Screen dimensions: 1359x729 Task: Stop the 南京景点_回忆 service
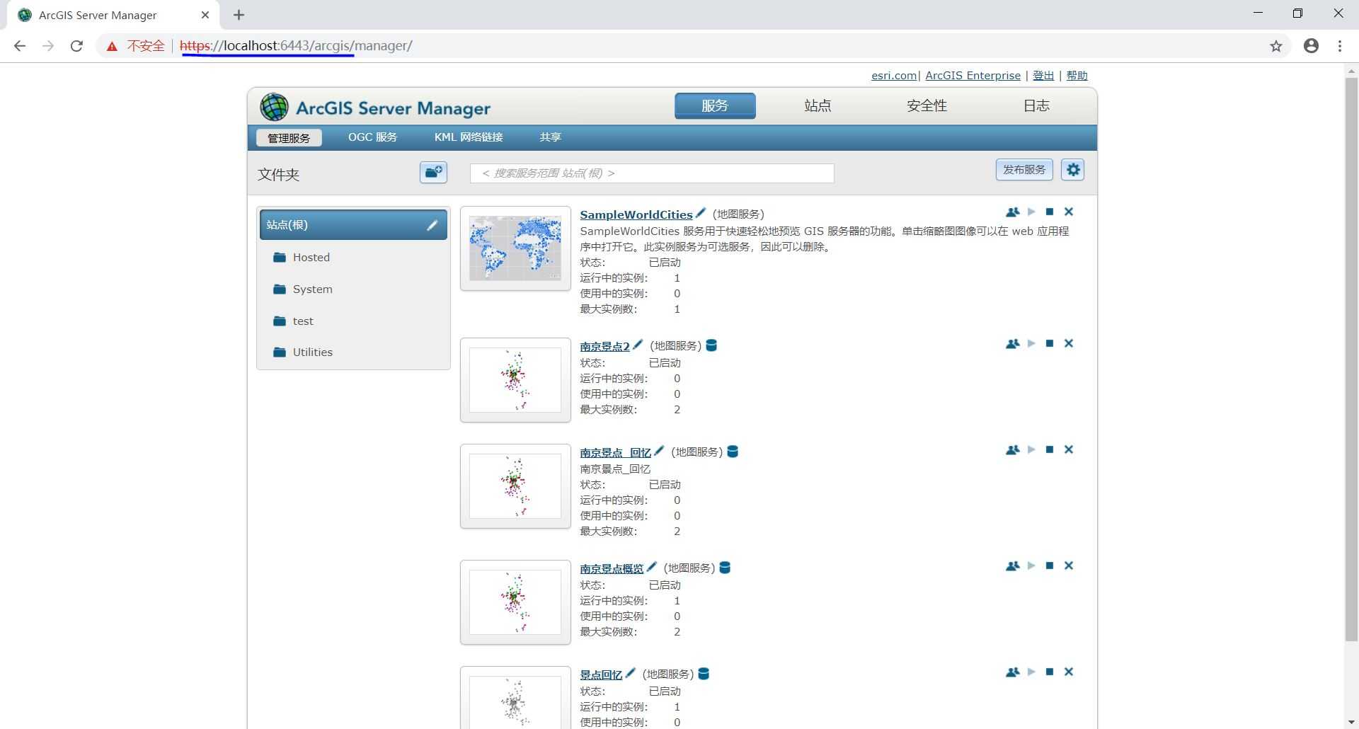click(1050, 449)
